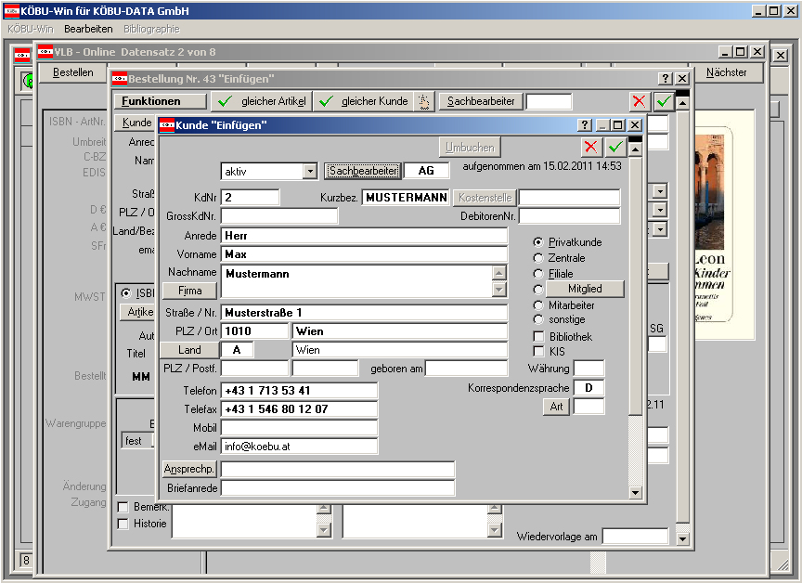Screen dimensions: 802x583
Task: Tick the Historie checkbox in Bestellung window
Action: pyautogui.click(x=123, y=524)
